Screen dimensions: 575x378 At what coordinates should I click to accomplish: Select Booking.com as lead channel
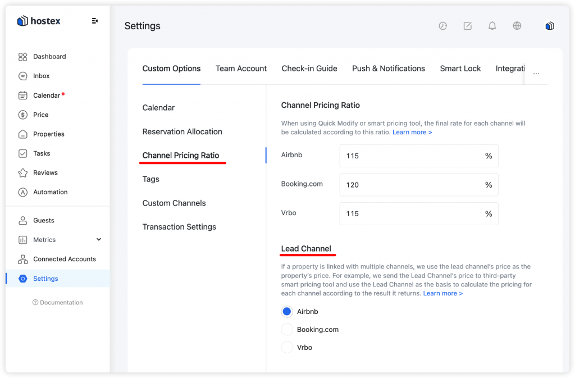click(287, 330)
